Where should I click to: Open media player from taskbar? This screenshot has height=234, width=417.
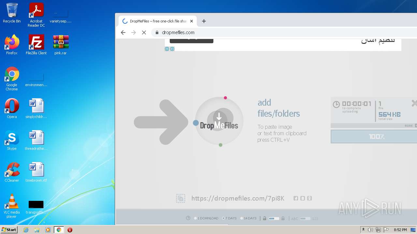coord(48,230)
